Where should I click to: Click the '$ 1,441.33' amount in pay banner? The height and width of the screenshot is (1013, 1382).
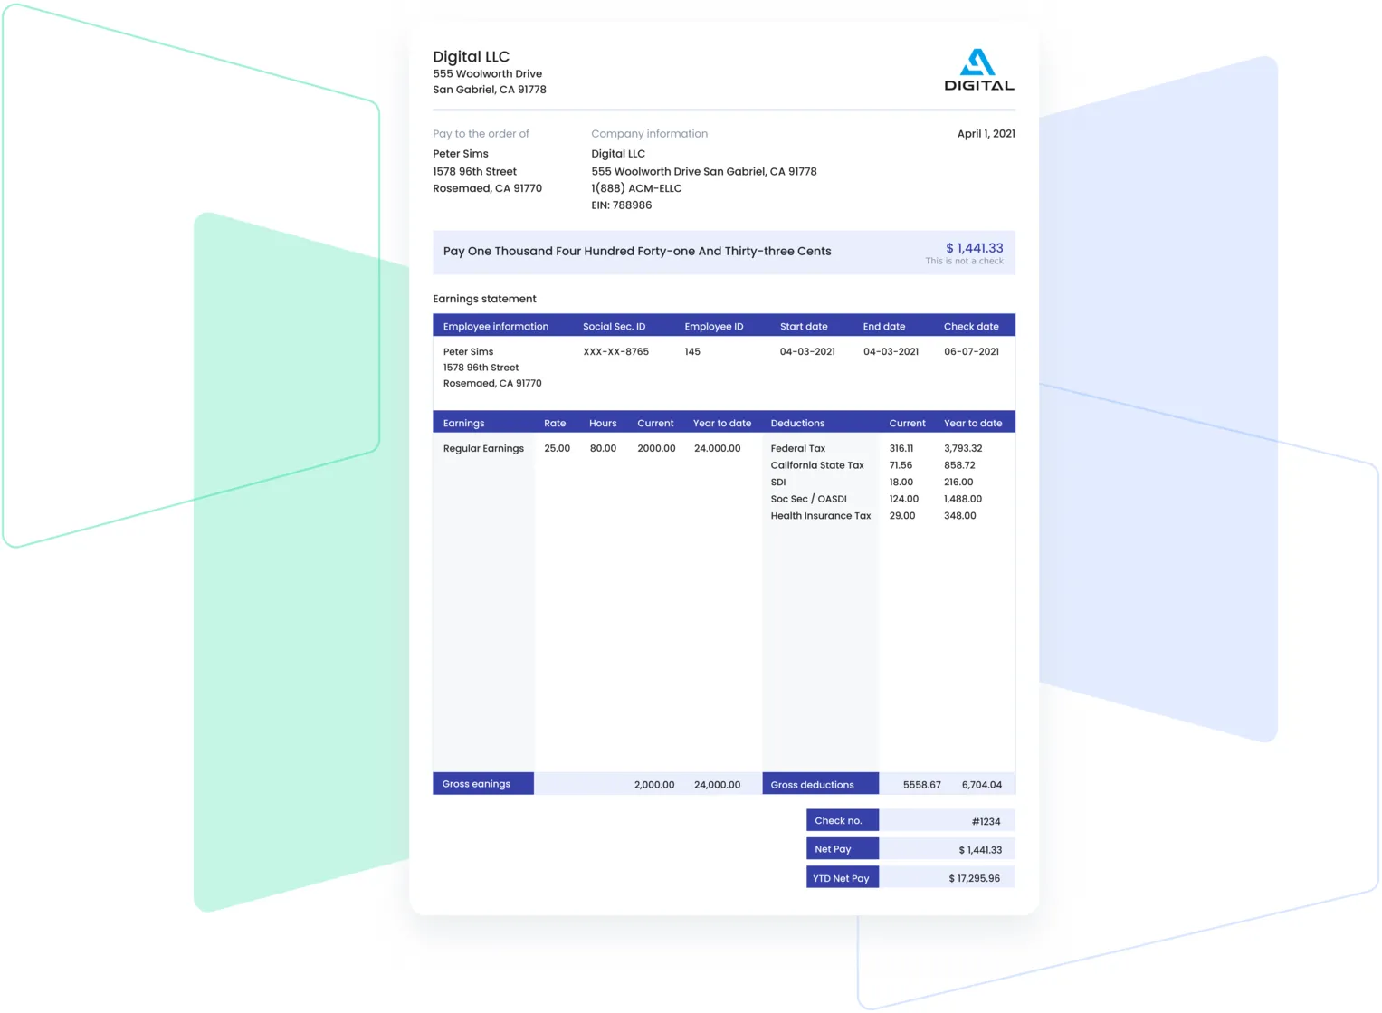pos(974,248)
